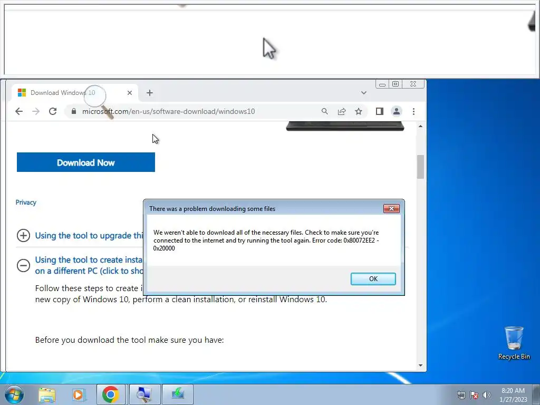
Task: Open the Action Center flag icon
Action: pos(474,395)
